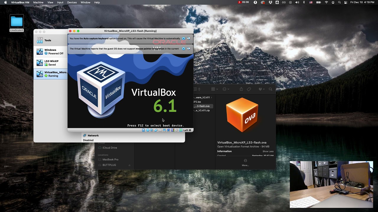Expand the ...ware_V2.411 folder in Finder
The height and width of the screenshot is (212, 378).
point(211,97)
